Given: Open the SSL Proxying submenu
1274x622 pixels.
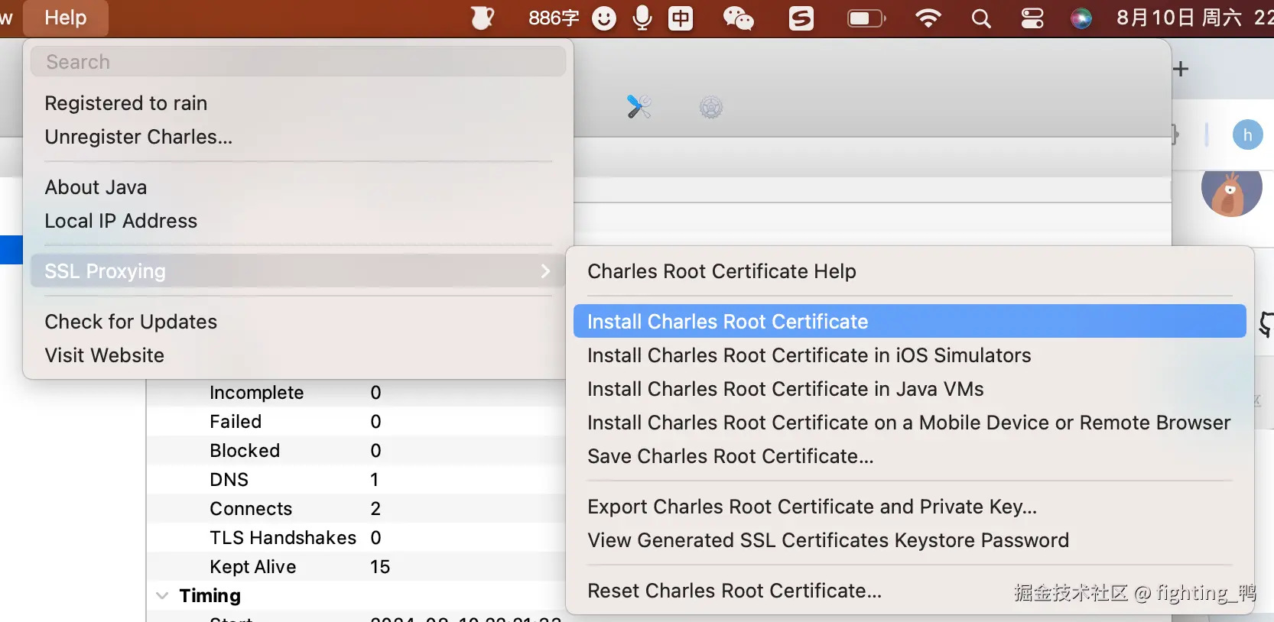Looking at the screenshot, I should pyautogui.click(x=298, y=271).
